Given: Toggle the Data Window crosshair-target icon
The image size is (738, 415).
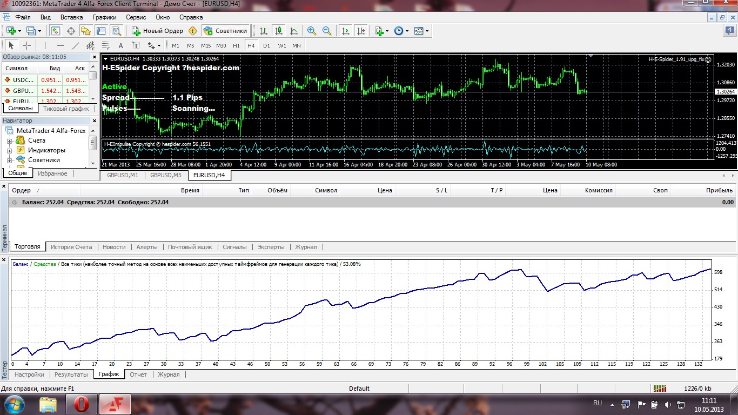Looking at the screenshot, I should (x=70, y=31).
